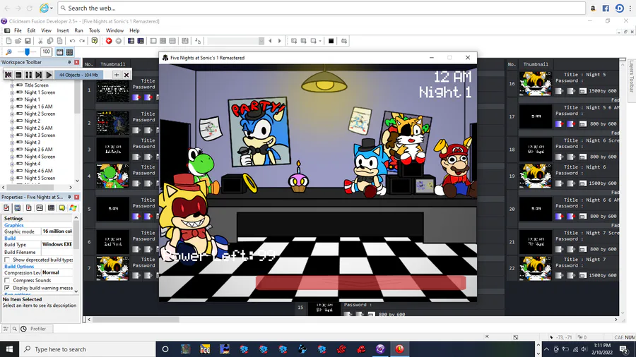The image size is (636, 357).
Task: Open the Window properties tab icon
Action: (x=18, y=207)
